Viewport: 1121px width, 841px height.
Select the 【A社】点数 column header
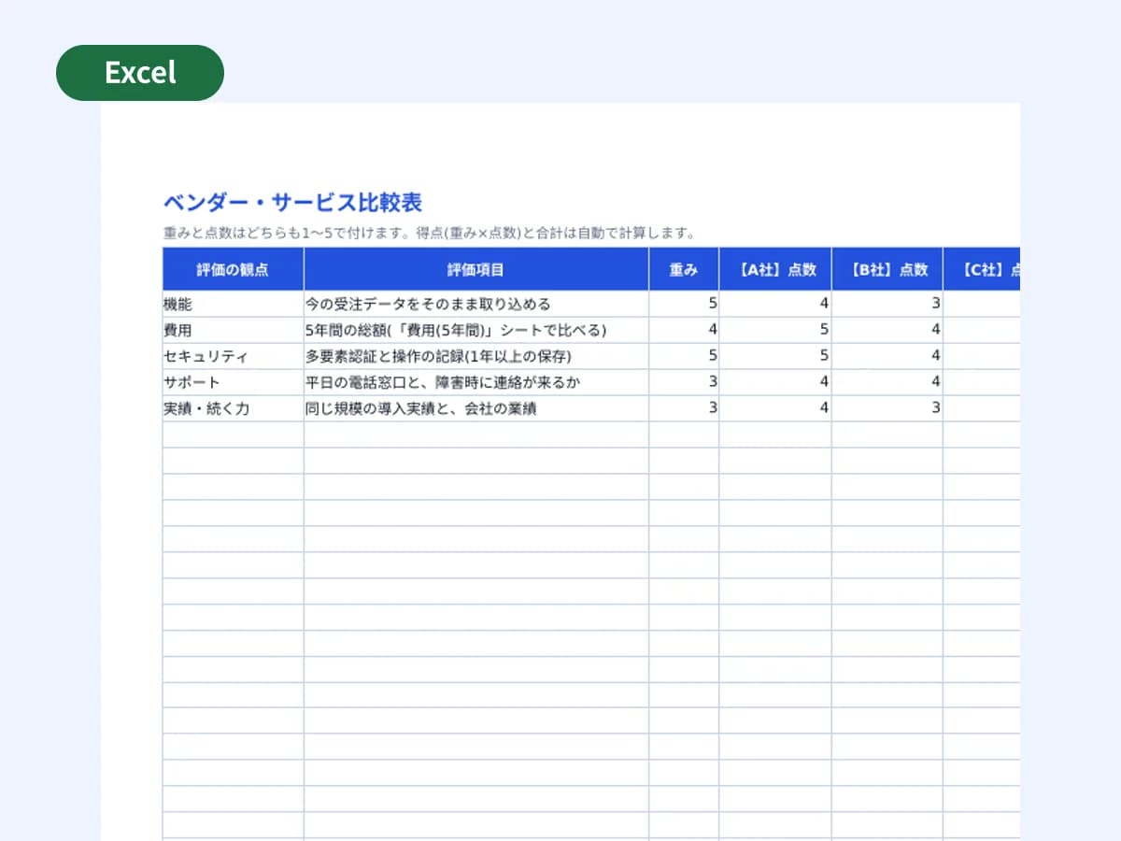pos(774,269)
